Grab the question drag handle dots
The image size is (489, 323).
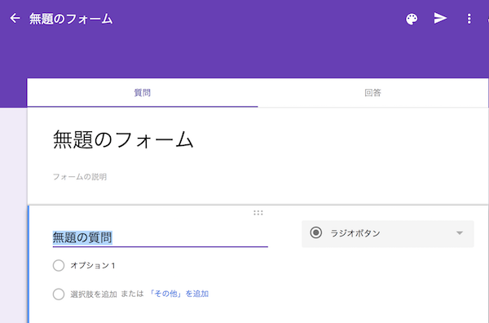pos(258,213)
